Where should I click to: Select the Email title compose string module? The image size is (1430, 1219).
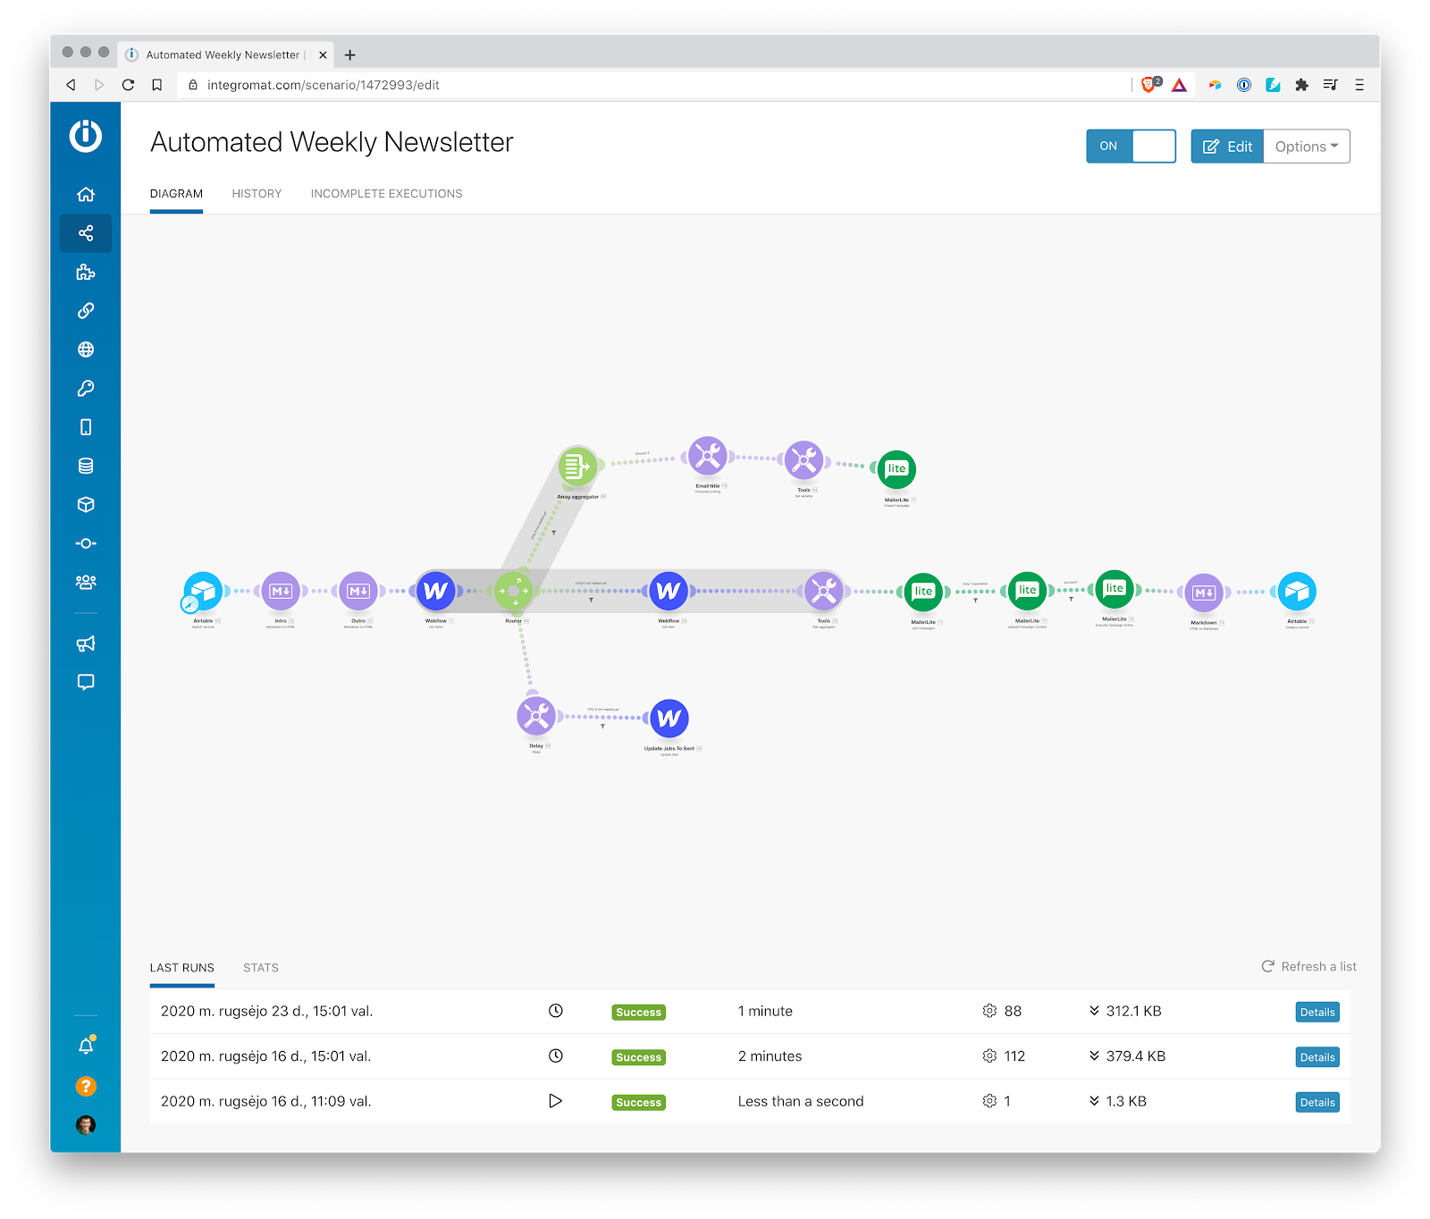tap(708, 456)
